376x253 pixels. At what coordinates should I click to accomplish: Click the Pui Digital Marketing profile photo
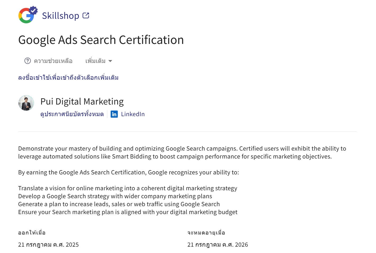click(x=26, y=103)
